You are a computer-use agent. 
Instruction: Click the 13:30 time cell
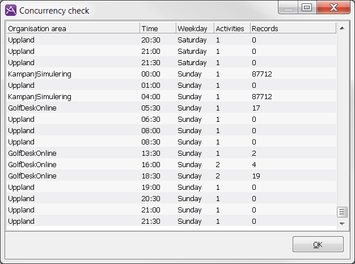point(151,153)
